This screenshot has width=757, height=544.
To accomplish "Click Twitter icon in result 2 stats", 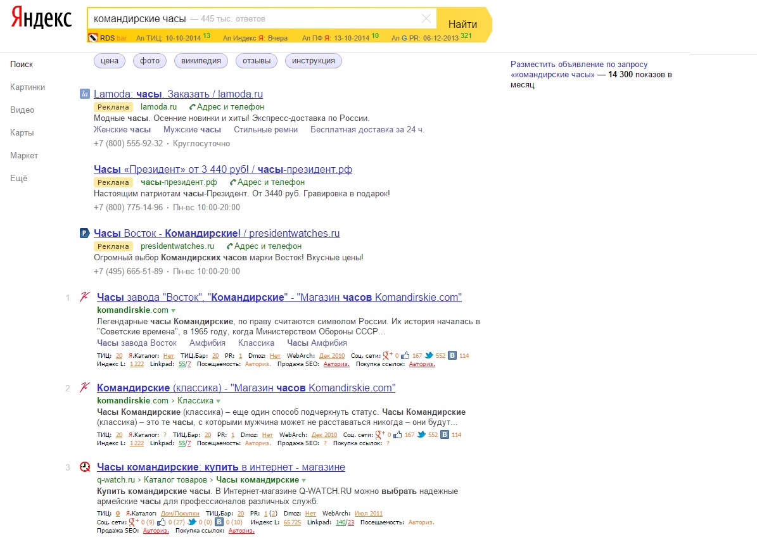I will [421, 434].
